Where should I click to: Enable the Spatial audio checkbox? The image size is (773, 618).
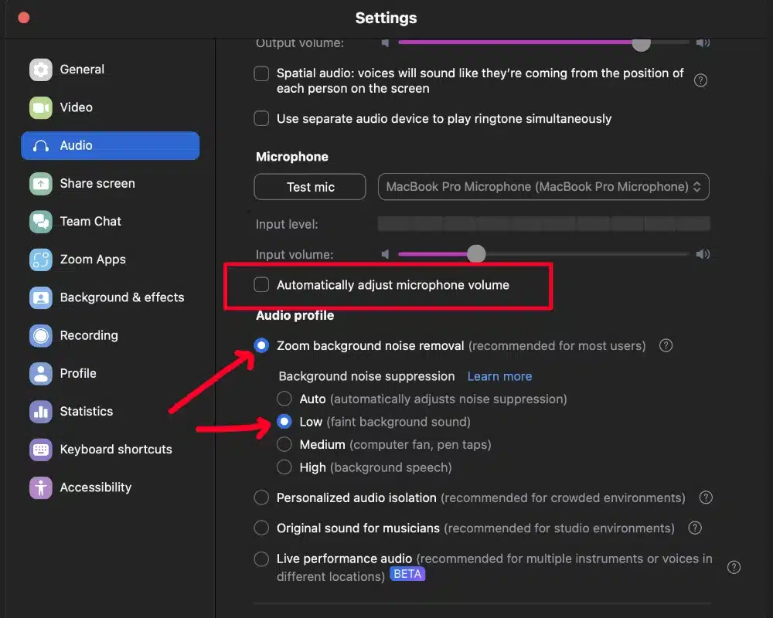pos(261,73)
